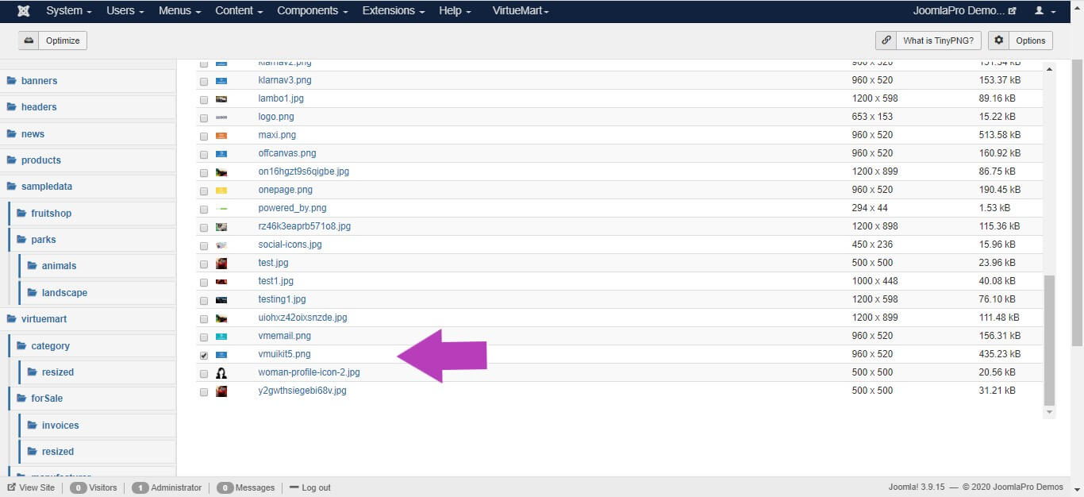Click the woman-profile-icon-2.jpg thumbnail icon
This screenshot has width=1084, height=497.
coord(221,372)
